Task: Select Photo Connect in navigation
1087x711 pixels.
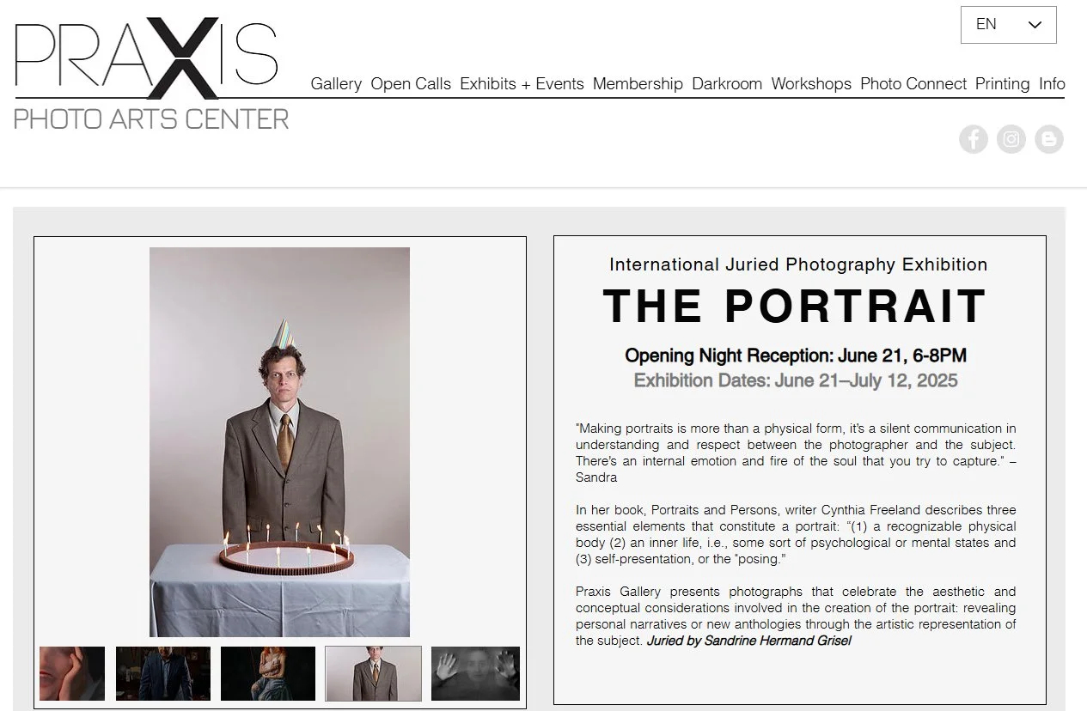Action: point(913,84)
